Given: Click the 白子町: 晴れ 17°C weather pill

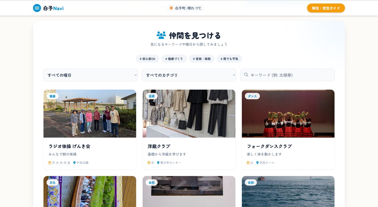Looking at the screenshot, I should tap(185, 8).
